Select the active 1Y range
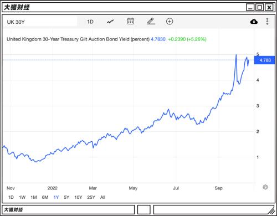This screenshot has height=216, width=277. [x=56, y=197]
